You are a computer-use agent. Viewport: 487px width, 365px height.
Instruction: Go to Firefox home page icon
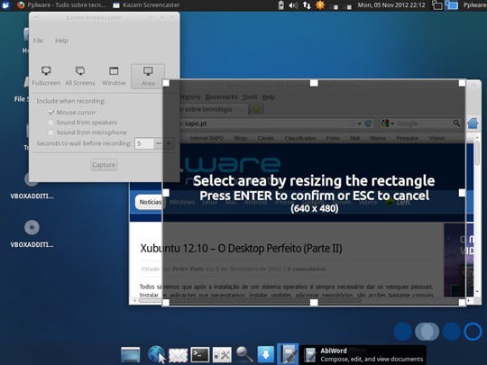click(473, 123)
